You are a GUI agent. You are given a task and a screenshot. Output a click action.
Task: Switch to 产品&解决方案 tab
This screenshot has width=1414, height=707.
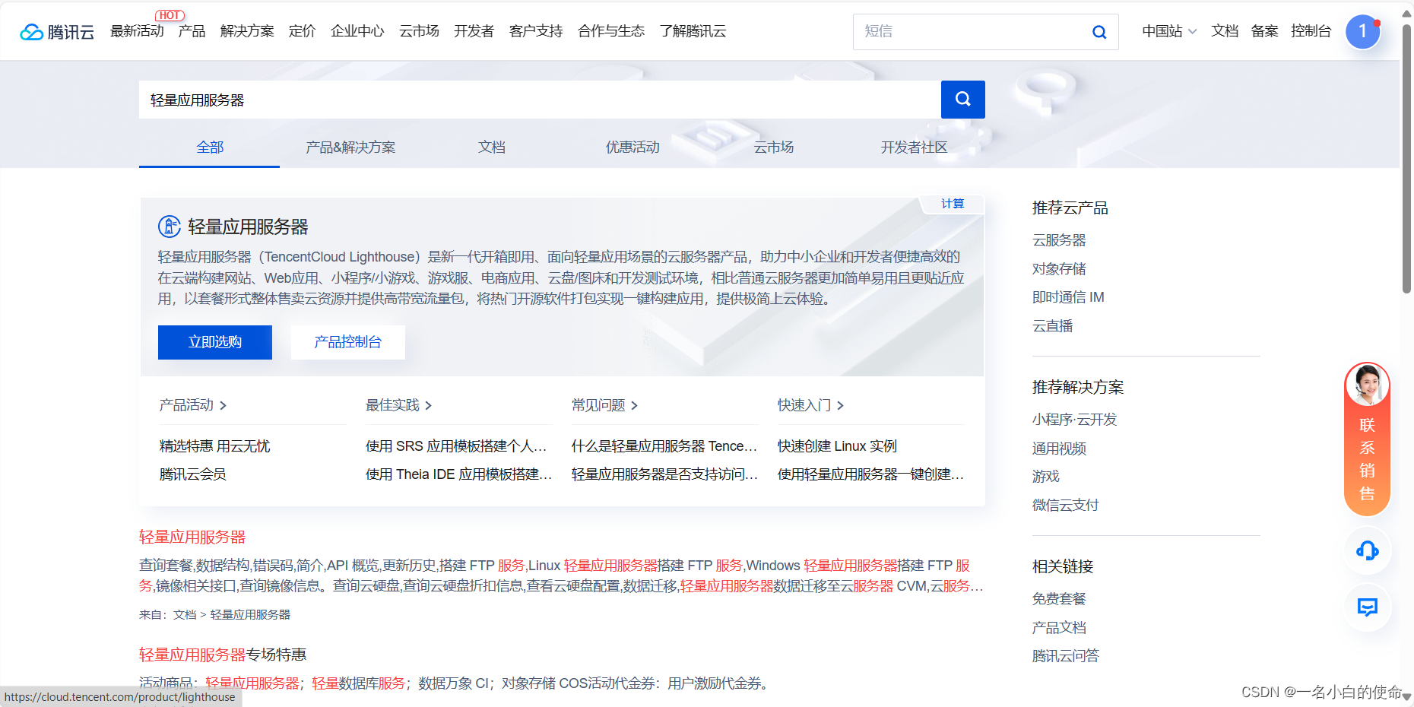[350, 147]
